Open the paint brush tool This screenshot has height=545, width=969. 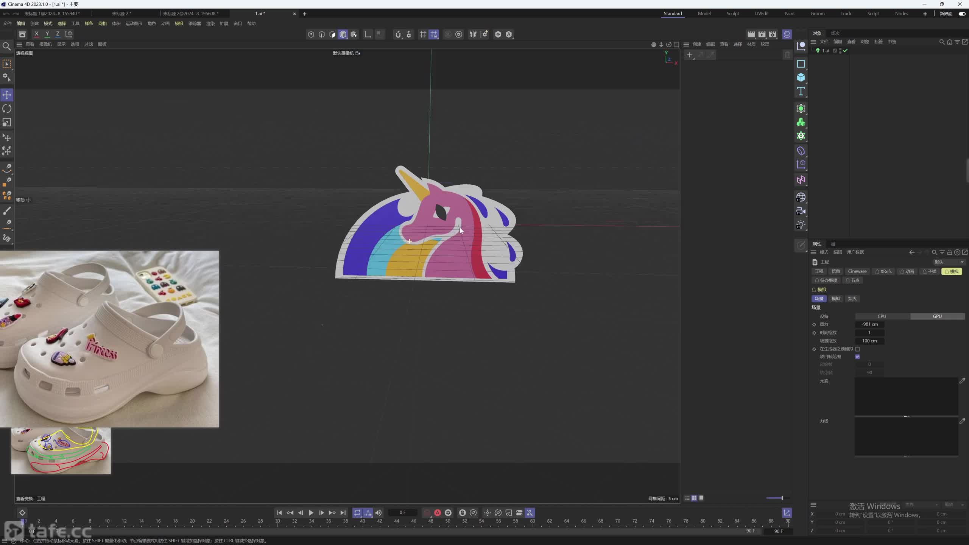tap(7, 210)
